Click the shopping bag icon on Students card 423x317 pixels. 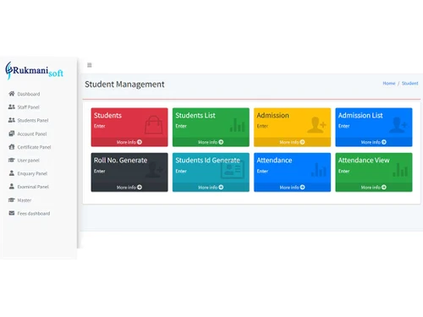pyautogui.click(x=154, y=125)
